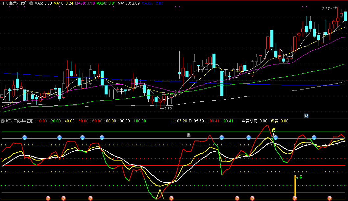Image resolution: width=348 pixels, height=201 pixels.
Task: Open dropdown next to 恒天海龙(日线) title
Action: click(x=31, y=3)
